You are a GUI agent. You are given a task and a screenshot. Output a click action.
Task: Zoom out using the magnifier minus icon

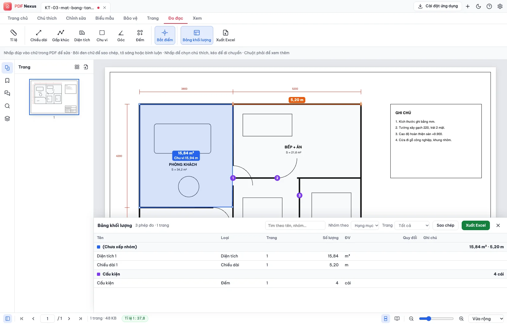pos(411,319)
